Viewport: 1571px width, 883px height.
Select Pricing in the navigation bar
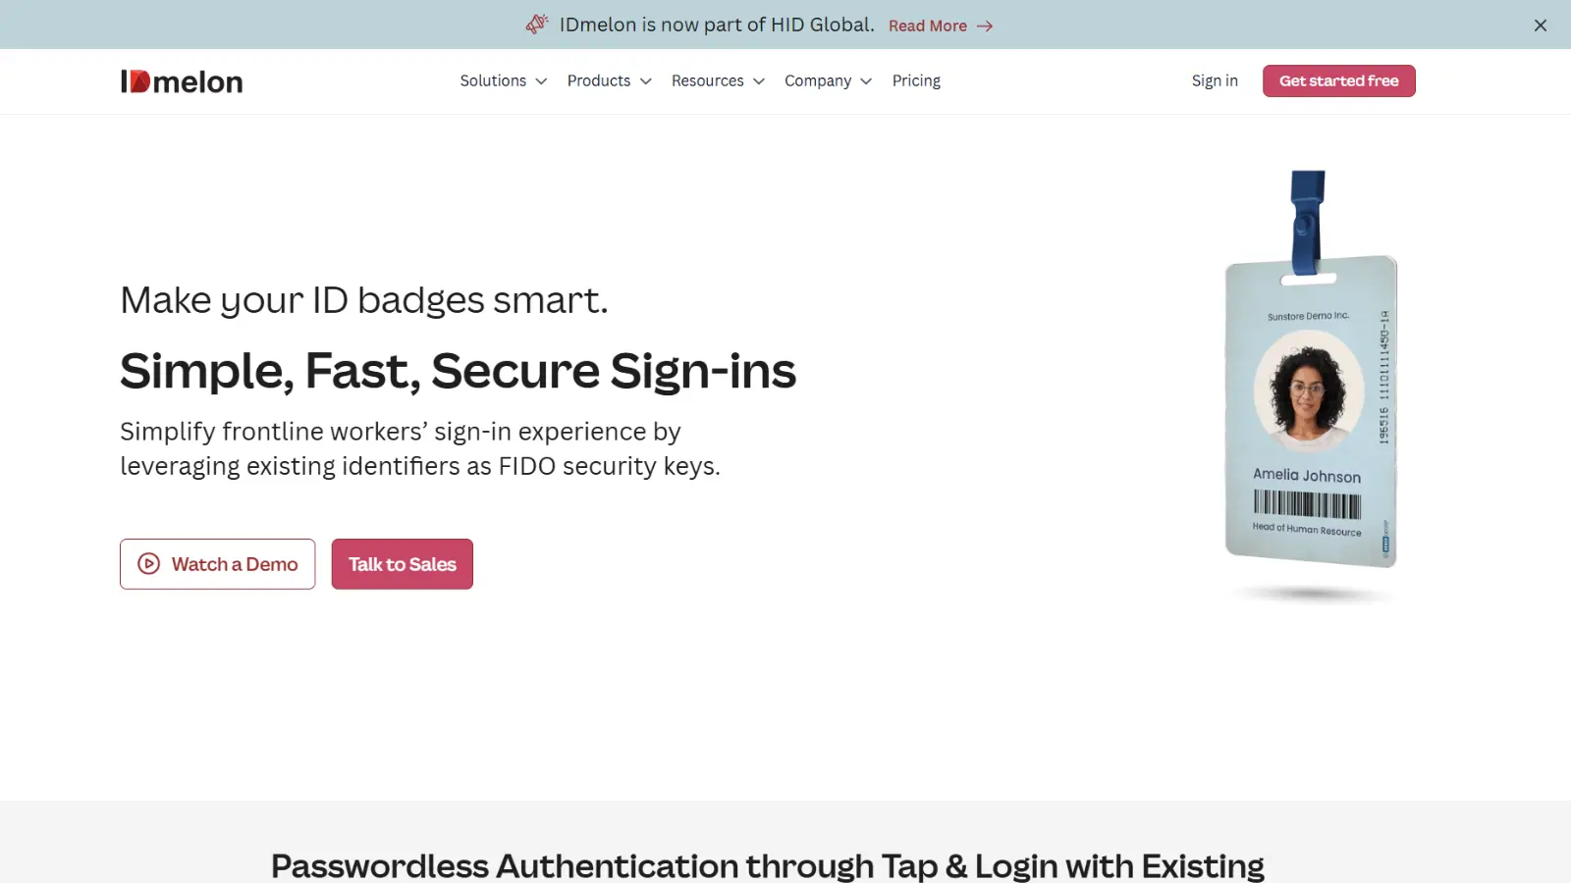point(916,80)
